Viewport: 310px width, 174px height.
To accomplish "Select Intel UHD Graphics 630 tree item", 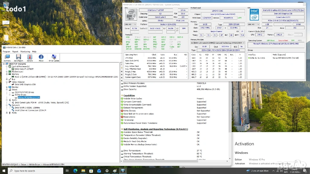I will click(25, 85).
